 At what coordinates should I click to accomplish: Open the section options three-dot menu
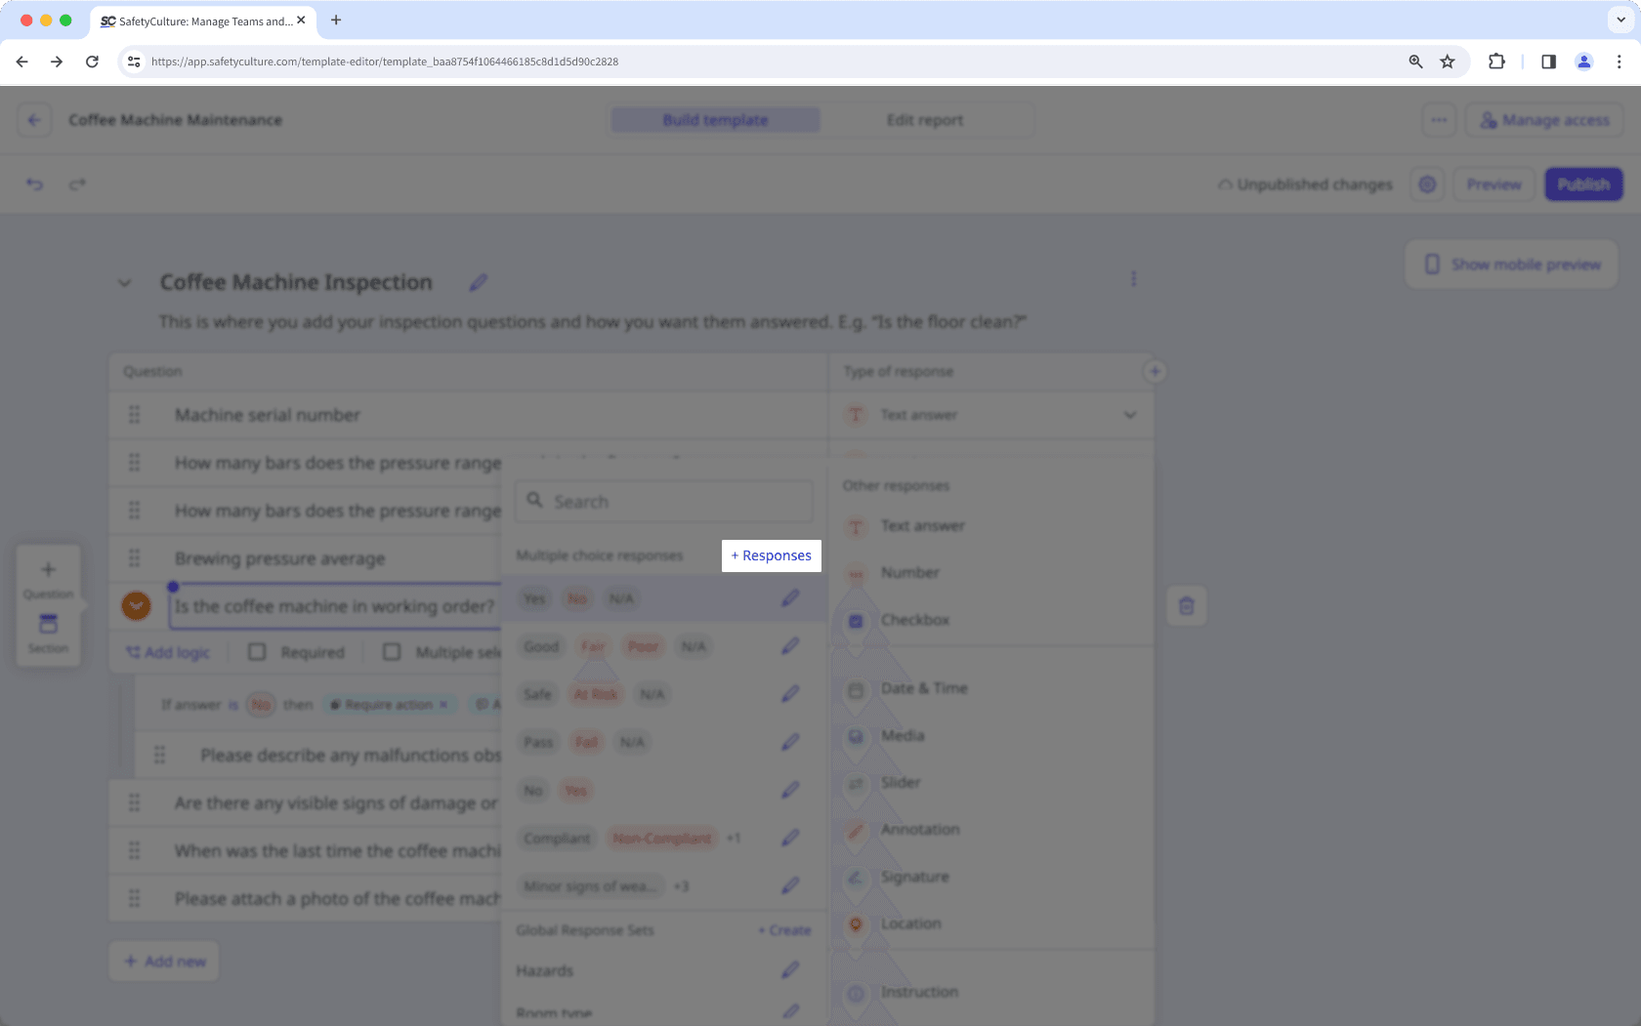(x=1134, y=278)
